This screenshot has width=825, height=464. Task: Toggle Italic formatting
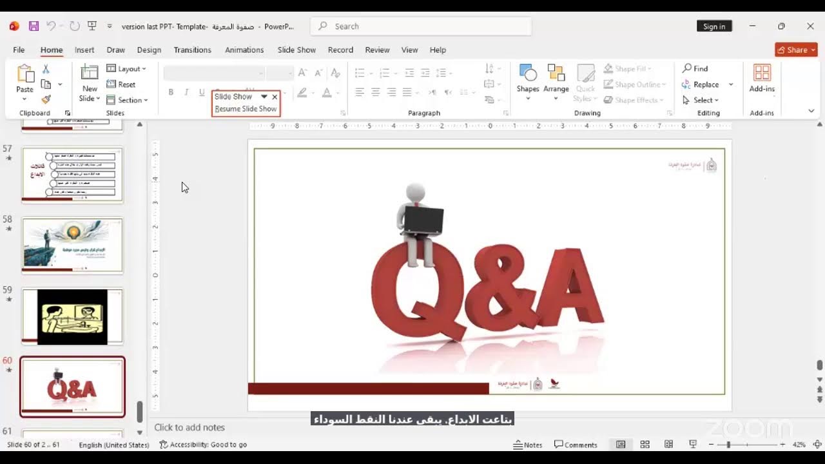pos(186,93)
